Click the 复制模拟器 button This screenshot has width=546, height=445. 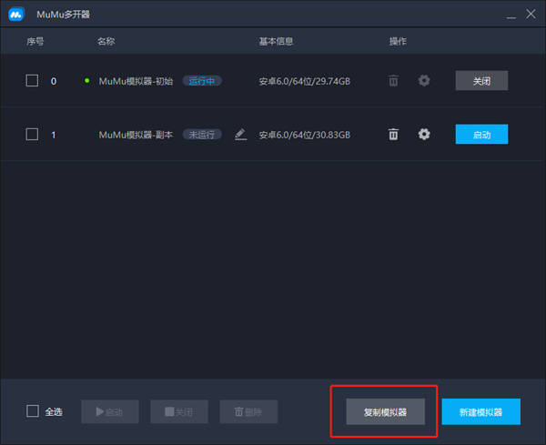(386, 412)
